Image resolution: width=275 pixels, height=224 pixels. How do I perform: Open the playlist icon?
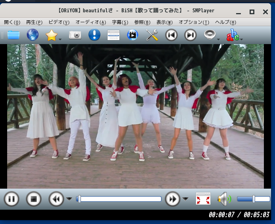[113, 35]
